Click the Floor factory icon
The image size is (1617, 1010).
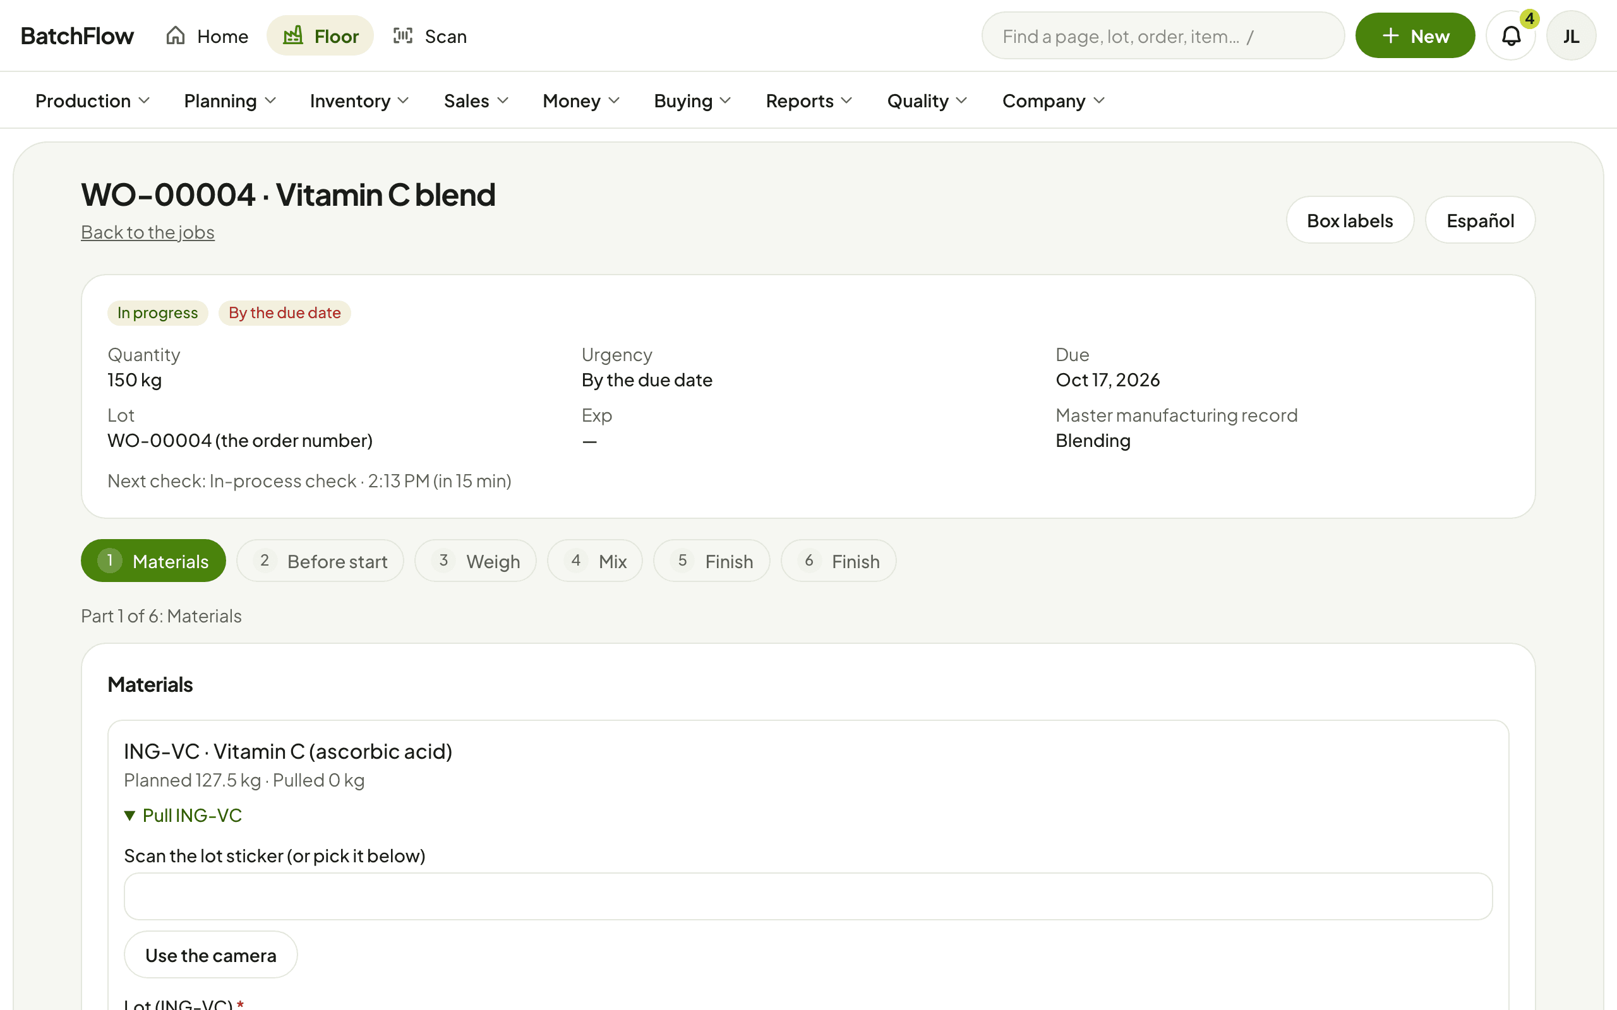pos(292,35)
